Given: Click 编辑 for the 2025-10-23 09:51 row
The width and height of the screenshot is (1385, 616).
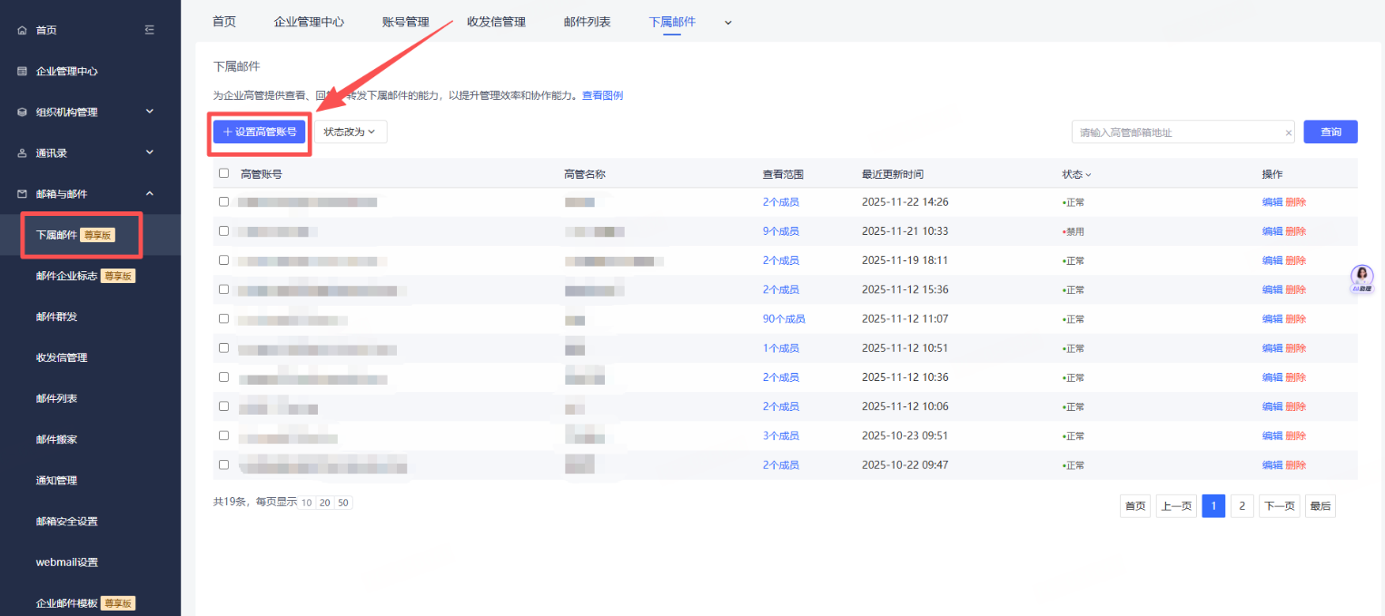Looking at the screenshot, I should click(x=1272, y=435).
